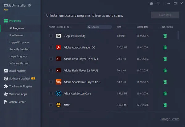
Task: Click sort arrow next to Name (Total: 114)
Action: [x=71, y=27]
